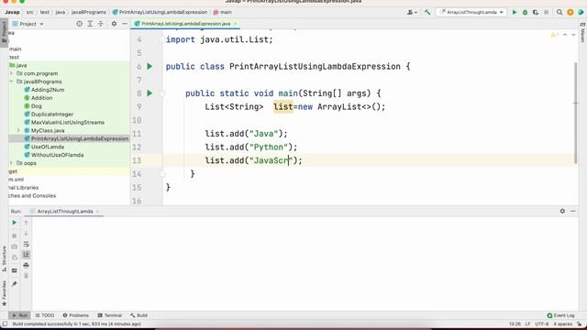Start debugging with the bug icon

525,12
